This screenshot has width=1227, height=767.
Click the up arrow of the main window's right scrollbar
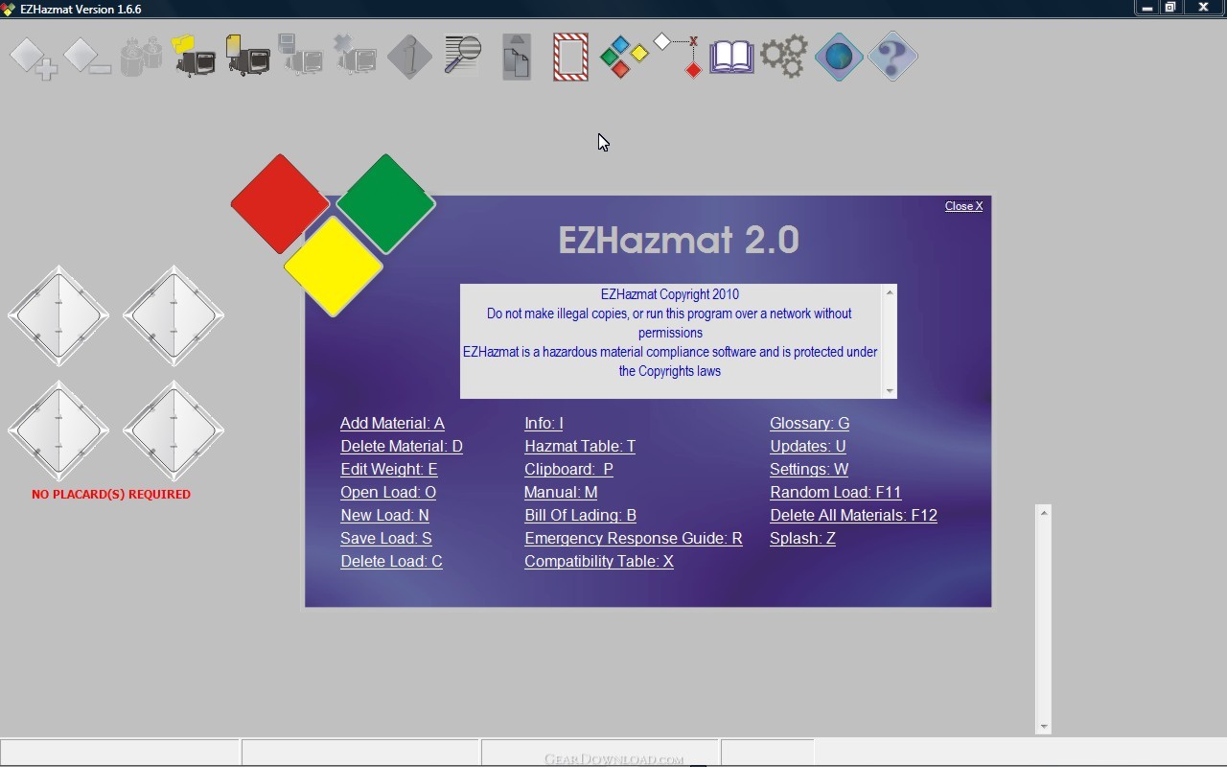1044,513
